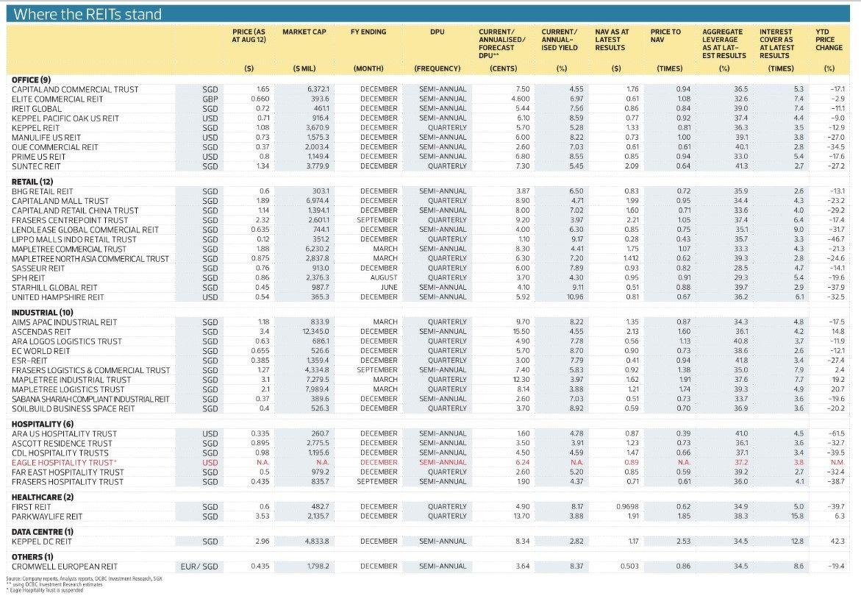Select the CROMWELL EUROPEAN REIT row name
This screenshot has height=596, width=861.
pyautogui.click(x=65, y=567)
